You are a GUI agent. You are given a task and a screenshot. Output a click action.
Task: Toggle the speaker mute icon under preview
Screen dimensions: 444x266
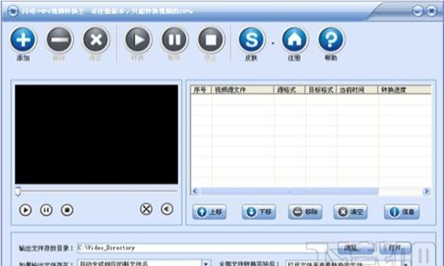tap(166, 209)
